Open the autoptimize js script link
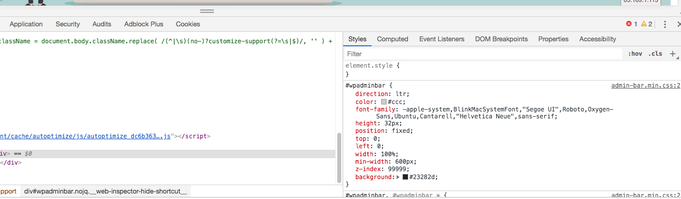 pyautogui.click(x=86, y=136)
